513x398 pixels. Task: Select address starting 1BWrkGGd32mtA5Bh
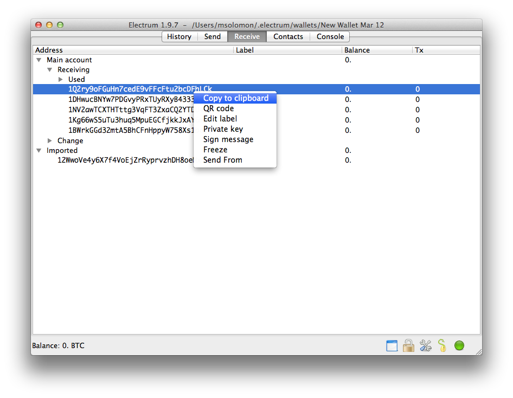[x=131, y=130]
